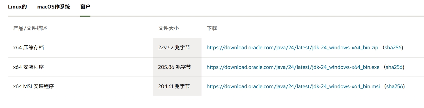Download jdk-24_windows-x64_bin.exe link
The width and height of the screenshot is (424, 108).
[293, 67]
